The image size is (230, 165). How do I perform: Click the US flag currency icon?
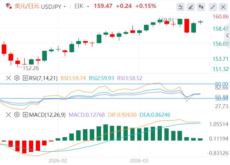tap(9, 6)
